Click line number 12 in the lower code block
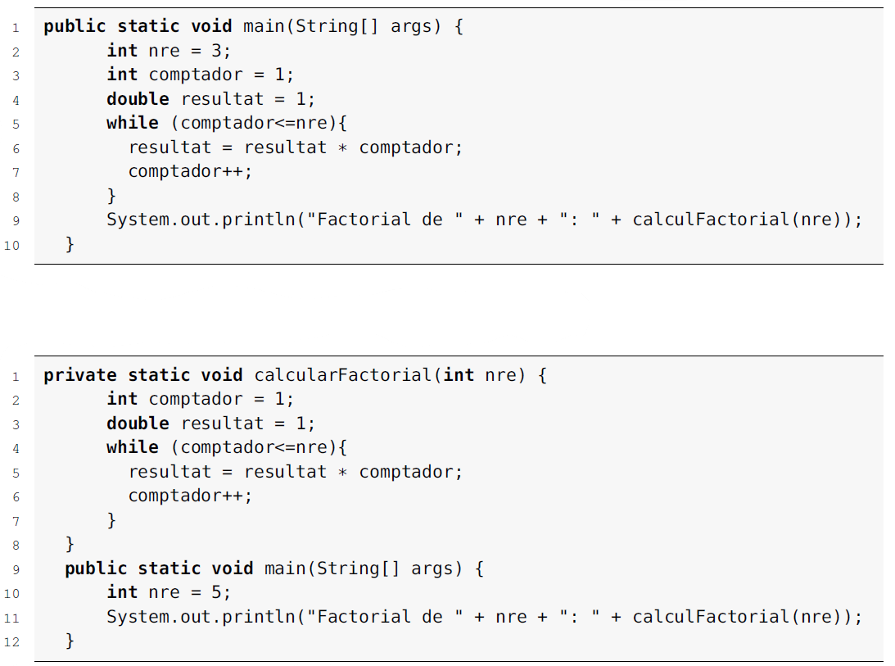This screenshot has height=666, width=895. (x=11, y=641)
